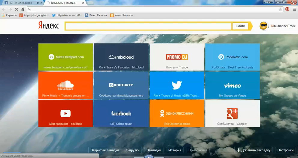Open the Сервисы apps shortcut
The width and height of the screenshot is (298, 158).
9,15
